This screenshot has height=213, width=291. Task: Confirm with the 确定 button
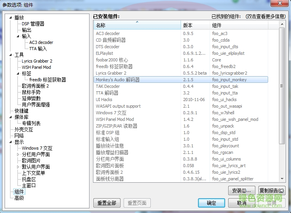click(x=212, y=203)
